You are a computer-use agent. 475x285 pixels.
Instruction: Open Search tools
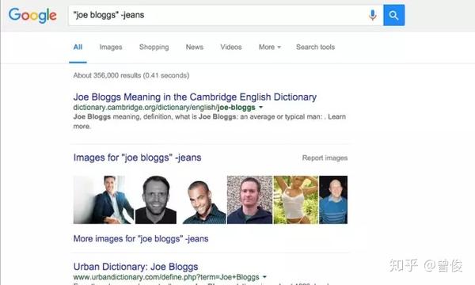(x=315, y=47)
